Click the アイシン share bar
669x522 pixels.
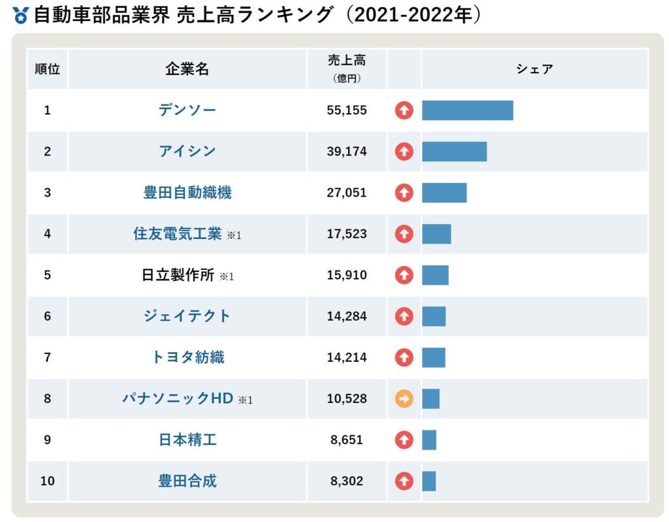[x=454, y=152]
